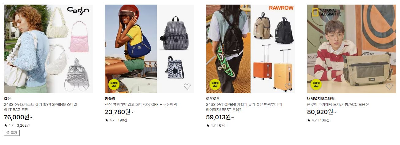Image resolution: width=400 pixels, height=145 pixels.
Task: Click the 쓱세일 쿠폰 badge on RAWROW image
Action: pos(214,85)
